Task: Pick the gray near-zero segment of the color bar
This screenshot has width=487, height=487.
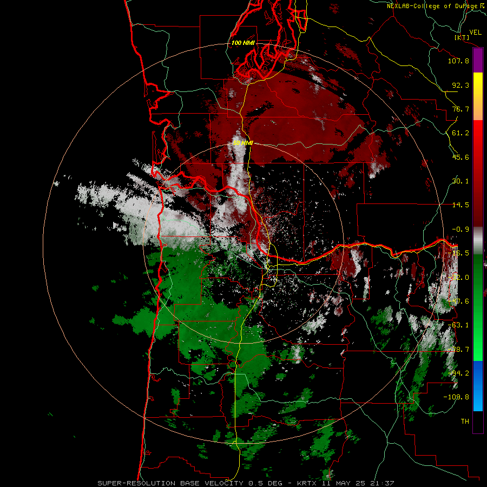Action: [x=478, y=241]
